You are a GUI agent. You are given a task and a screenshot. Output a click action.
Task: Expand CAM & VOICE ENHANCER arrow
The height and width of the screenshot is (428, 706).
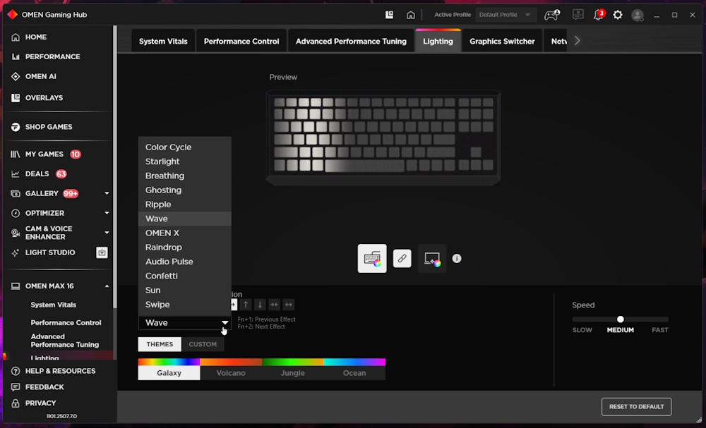[107, 233]
